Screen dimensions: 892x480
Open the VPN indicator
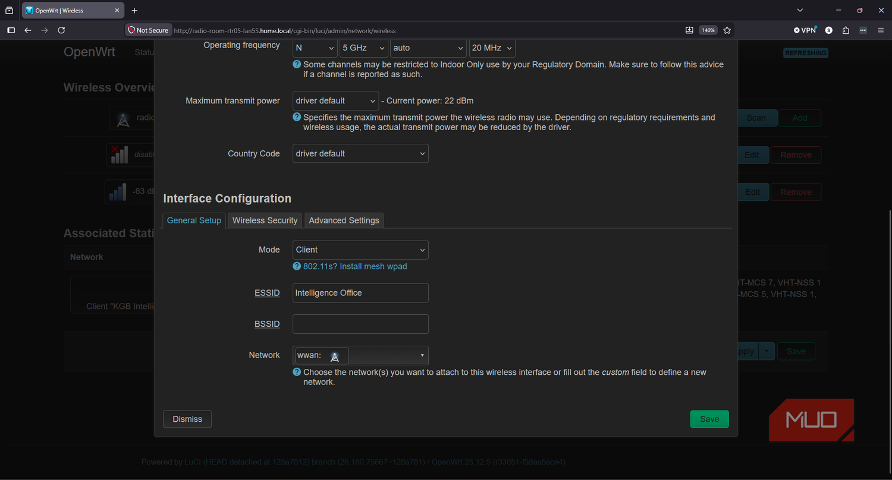point(805,30)
